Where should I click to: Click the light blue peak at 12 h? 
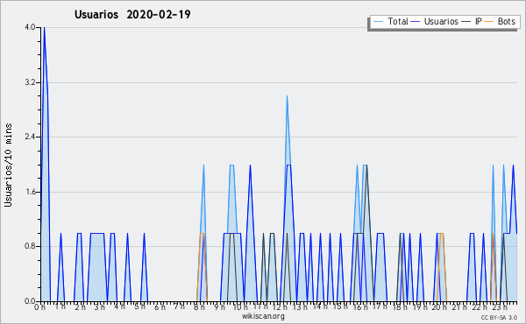pos(287,97)
